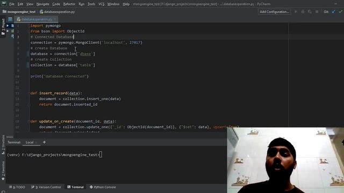Click the Run (play) toolbar icon
This screenshot has width=344, height=193.
(296, 12)
